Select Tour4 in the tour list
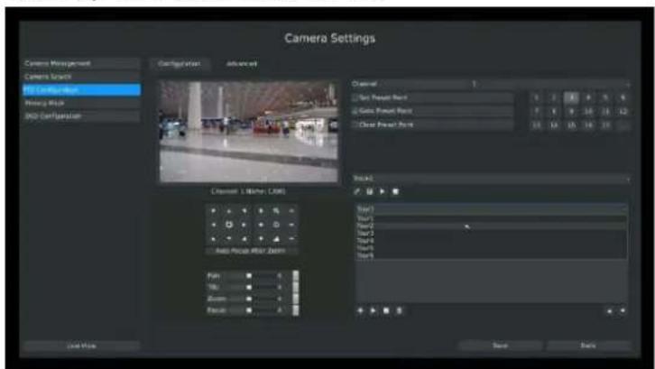This screenshot has width=655, height=369. pyautogui.click(x=491, y=241)
